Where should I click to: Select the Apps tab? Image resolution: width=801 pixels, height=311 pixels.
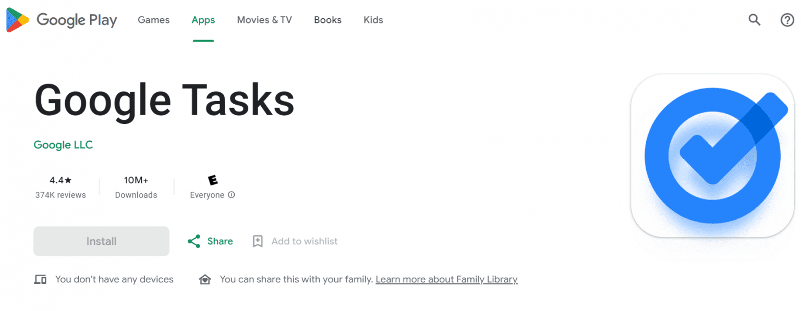point(203,20)
